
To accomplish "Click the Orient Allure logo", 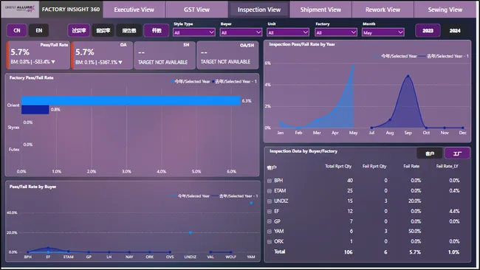I will point(20,9).
